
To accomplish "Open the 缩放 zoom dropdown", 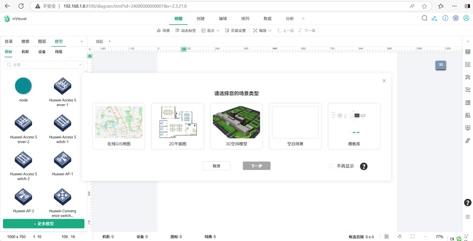I will [x=262, y=31].
